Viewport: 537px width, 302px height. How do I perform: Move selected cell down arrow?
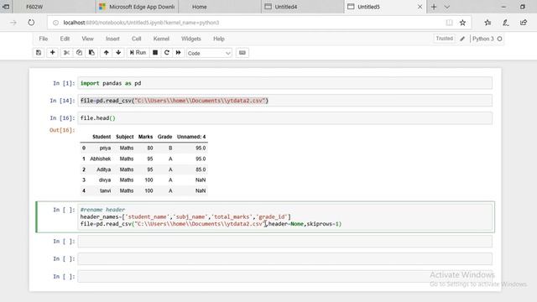coord(118,53)
